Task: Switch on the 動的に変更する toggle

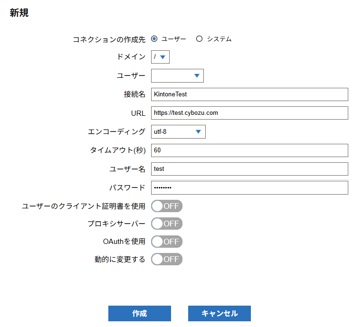Action: click(166, 259)
